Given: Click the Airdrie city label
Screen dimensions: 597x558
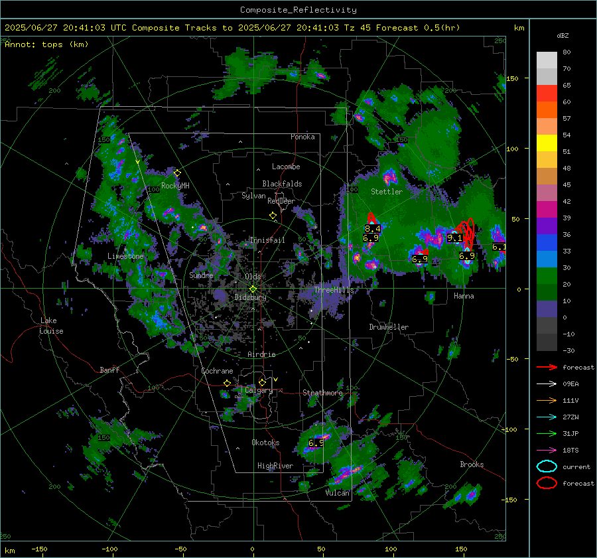Looking at the screenshot, I should [x=261, y=354].
